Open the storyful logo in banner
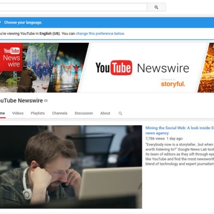This screenshot has height=214, width=214. coord(173,83)
